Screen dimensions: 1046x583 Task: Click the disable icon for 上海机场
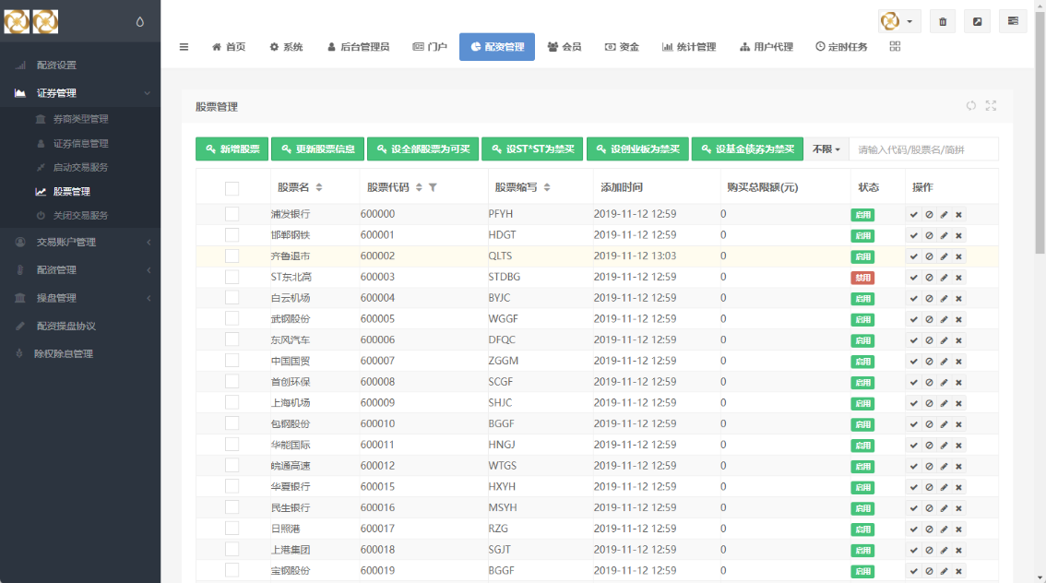coord(929,403)
